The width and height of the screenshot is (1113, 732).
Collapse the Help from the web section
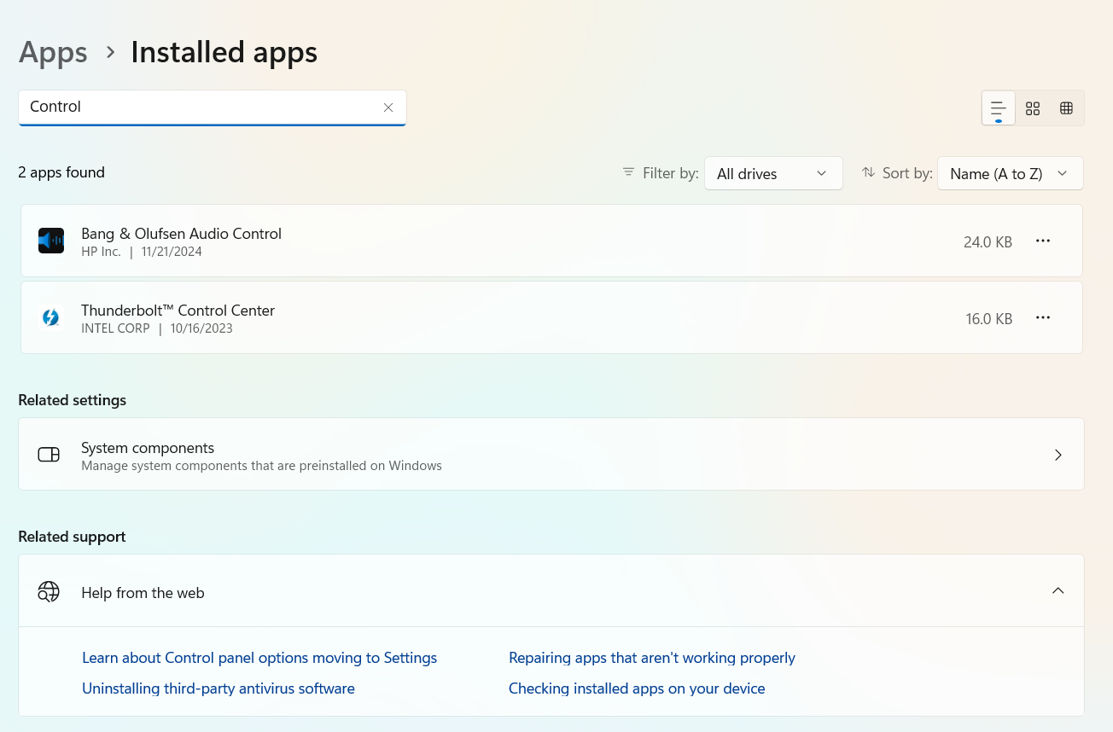tap(1058, 590)
